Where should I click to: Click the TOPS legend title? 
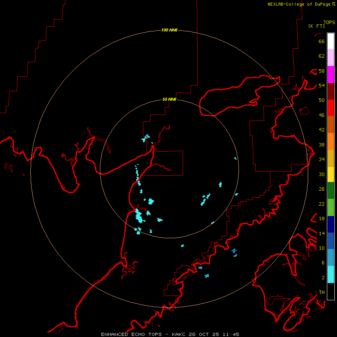[329, 22]
